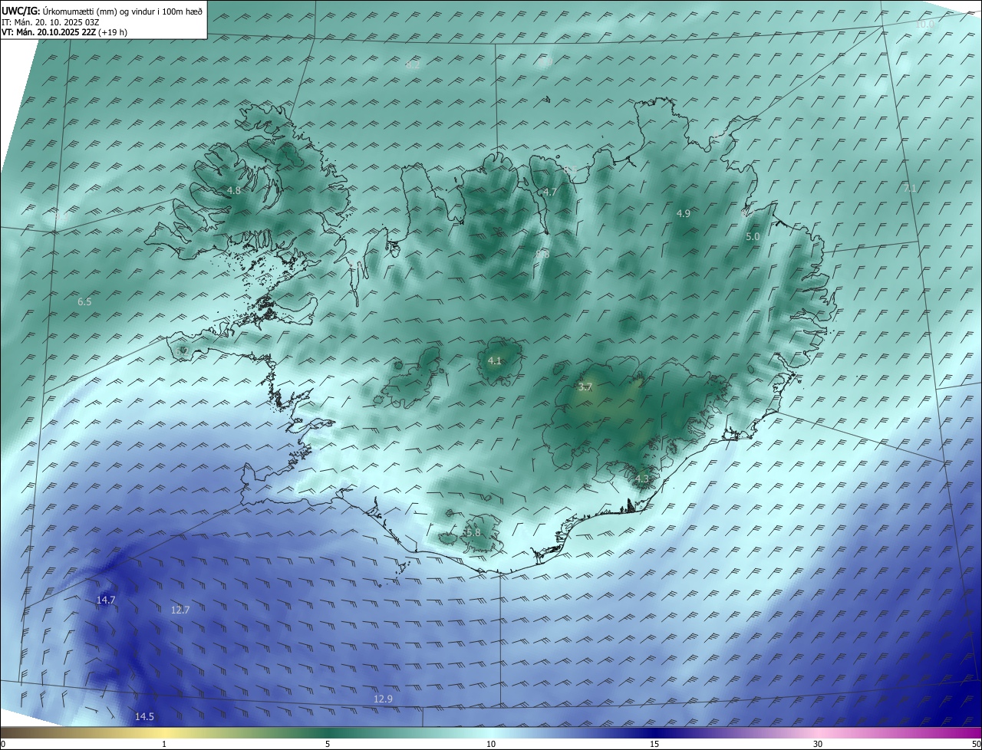This screenshot has height=750, width=982.
Task: Click the 4.3 value near the southeast coast
Action: [x=641, y=479]
